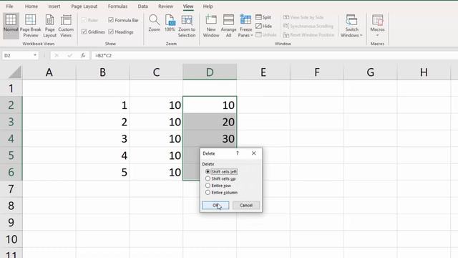Select row 4 header
The height and width of the screenshot is (258, 458).
coord(11,138)
